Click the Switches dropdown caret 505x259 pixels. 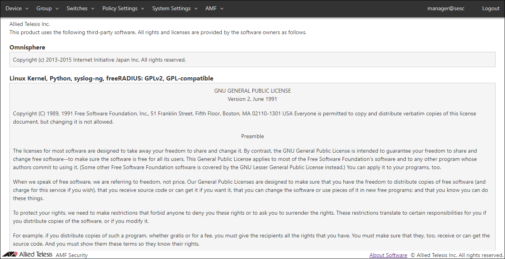click(93, 9)
